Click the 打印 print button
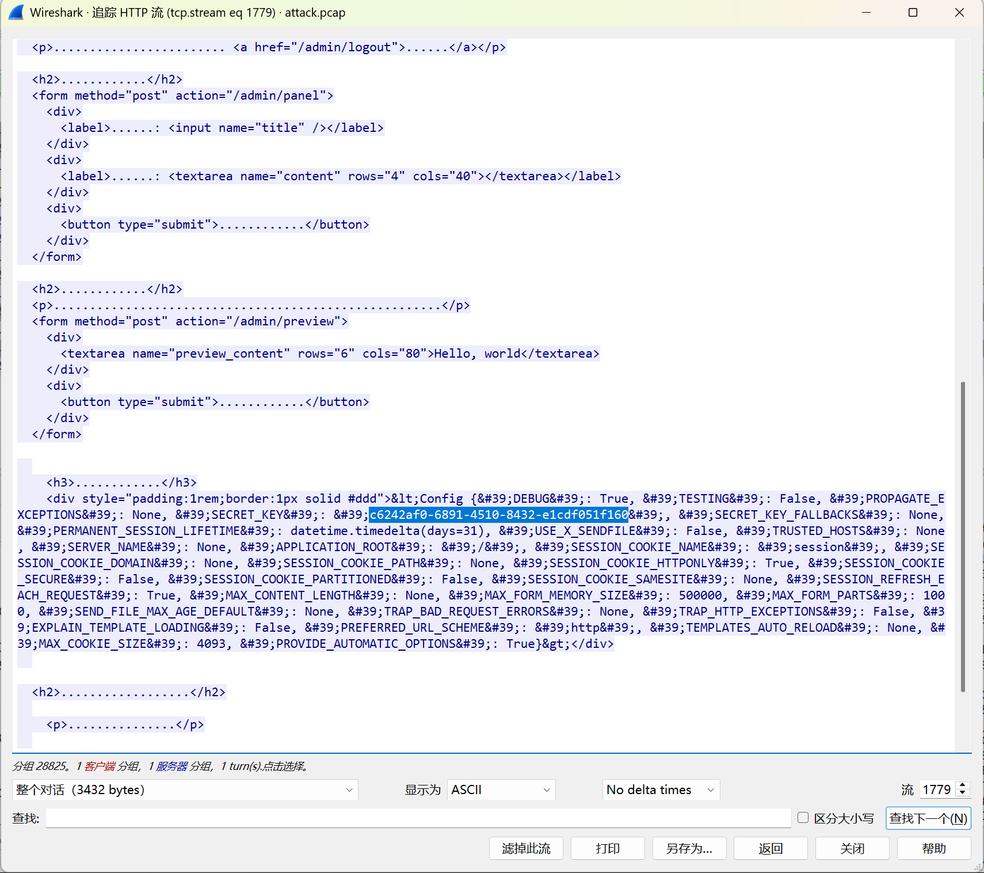 pos(608,848)
